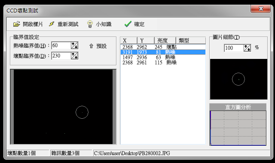The width and height of the screenshot is (275, 163).
Task: Click file path C:\Users\user\Desktop\PB280002.JPG
Action: [132, 153]
